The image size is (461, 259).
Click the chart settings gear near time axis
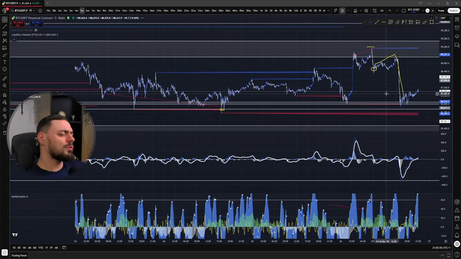tap(446, 241)
